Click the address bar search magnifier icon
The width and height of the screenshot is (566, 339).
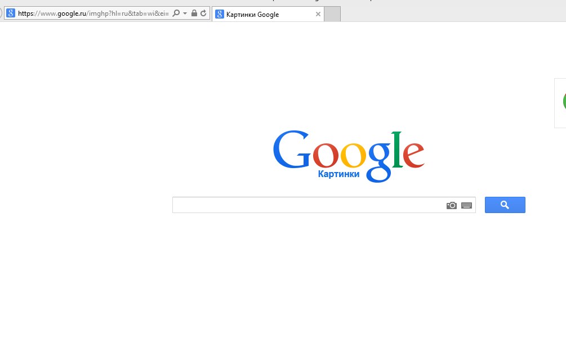tap(176, 13)
